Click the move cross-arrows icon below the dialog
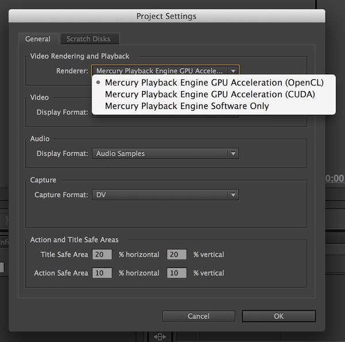Screen dimensions: 345x342 pos(160,336)
